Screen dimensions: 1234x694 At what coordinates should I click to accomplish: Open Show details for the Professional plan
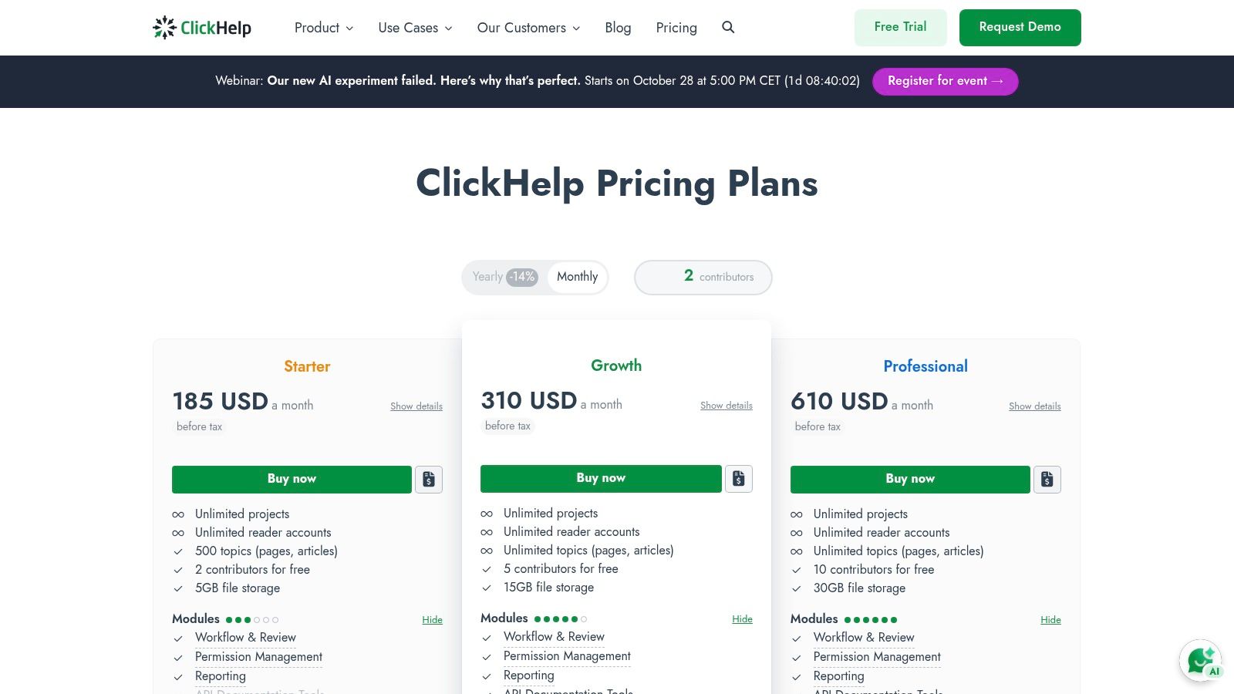tap(1034, 406)
